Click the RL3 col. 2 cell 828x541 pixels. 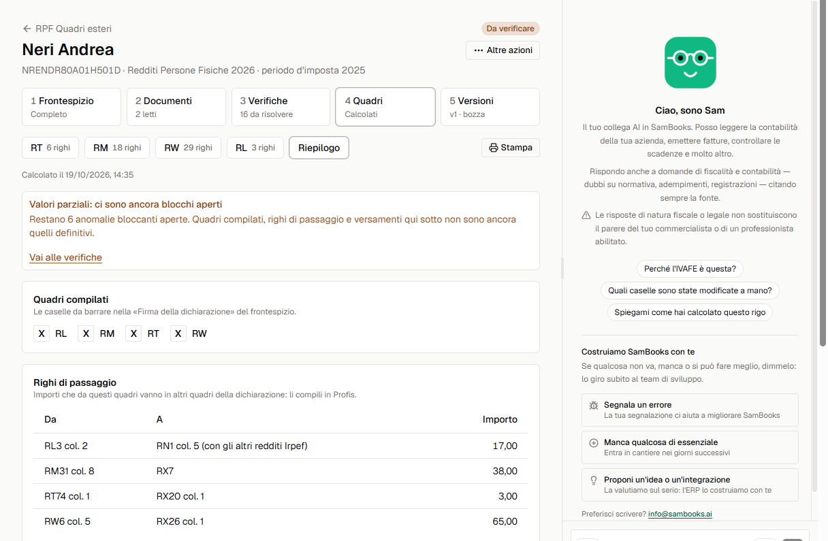[x=66, y=446]
